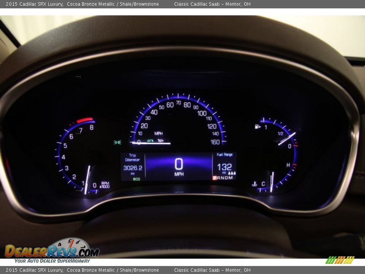Viewport: 365px width, 274px height.
Task: Select the fuel pump icon near the fuel gauge
Action: coord(257,127)
